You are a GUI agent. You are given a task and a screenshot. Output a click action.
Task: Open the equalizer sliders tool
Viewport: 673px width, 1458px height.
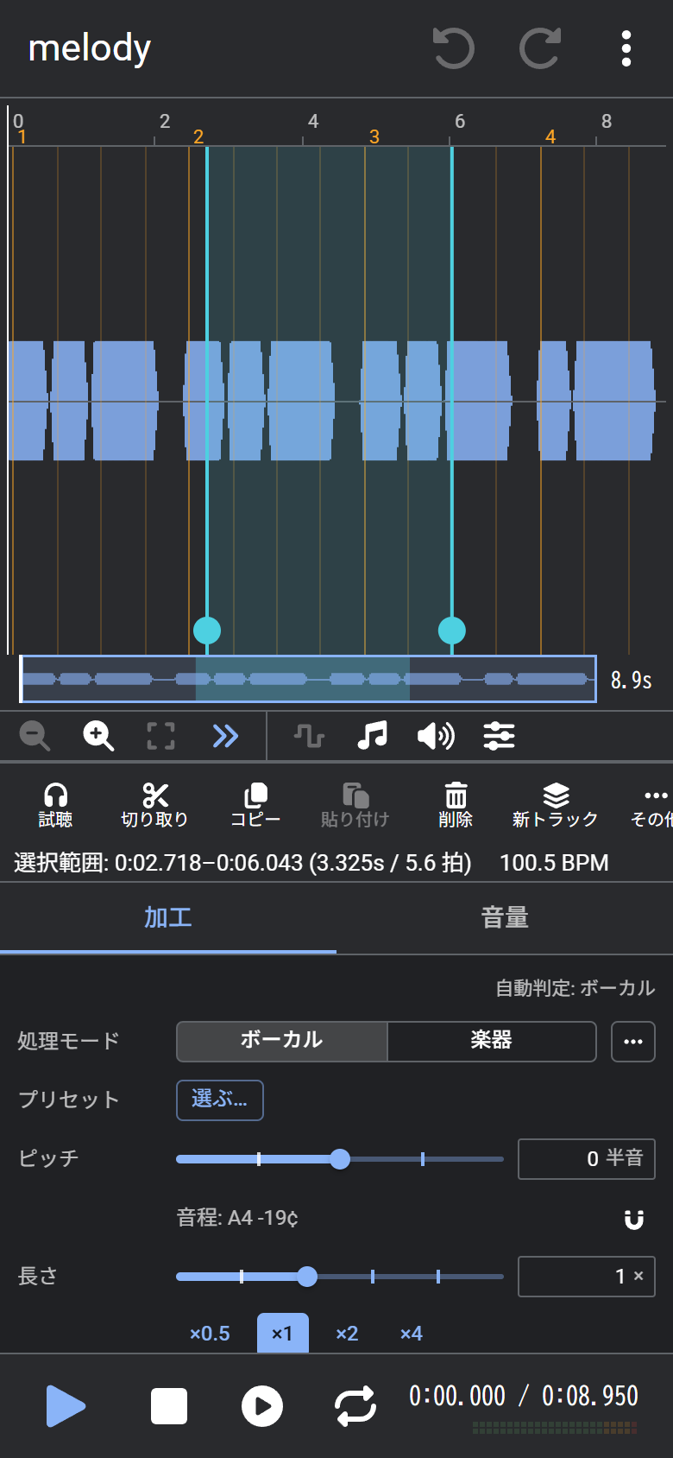pyautogui.click(x=499, y=736)
